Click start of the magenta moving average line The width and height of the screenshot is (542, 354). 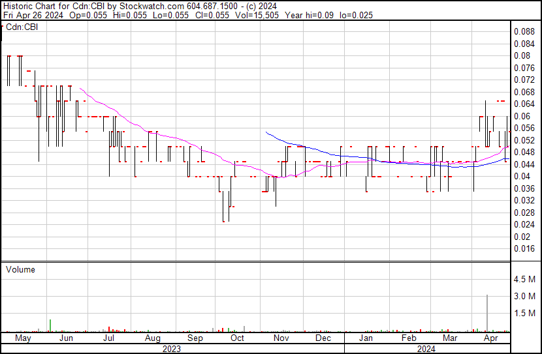coord(80,88)
